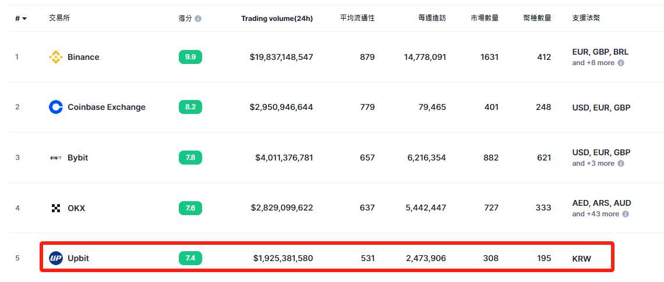Click Upbit weekly visits 2,473,906
Image resolution: width=664 pixels, height=282 pixels.
(426, 258)
